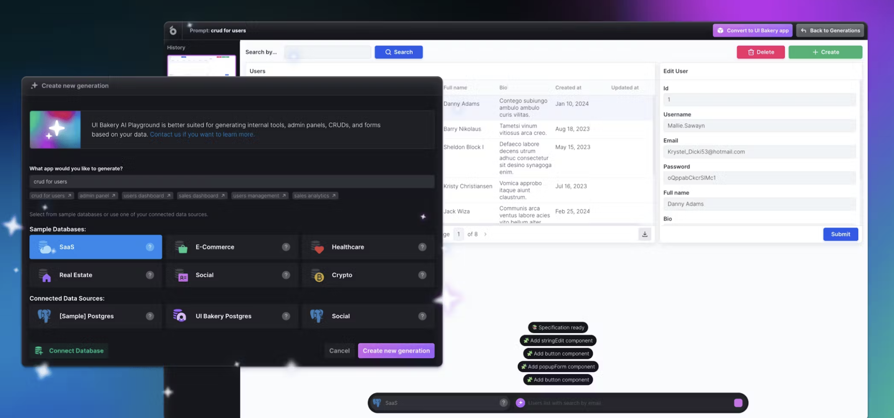The image size is (894, 418).
Task: Go to next page of Users table
Action: pos(485,234)
